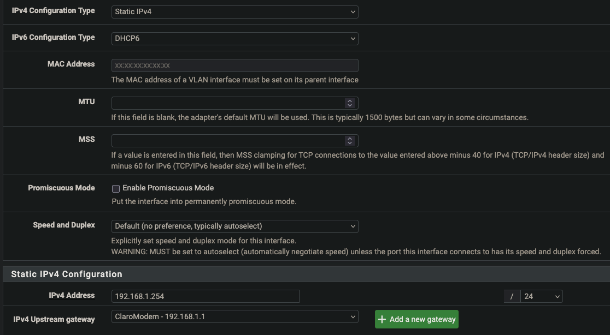Viewport: 610px width, 335px height.
Task: Enable Promiscuous Mode checkbox
Action: (116, 189)
